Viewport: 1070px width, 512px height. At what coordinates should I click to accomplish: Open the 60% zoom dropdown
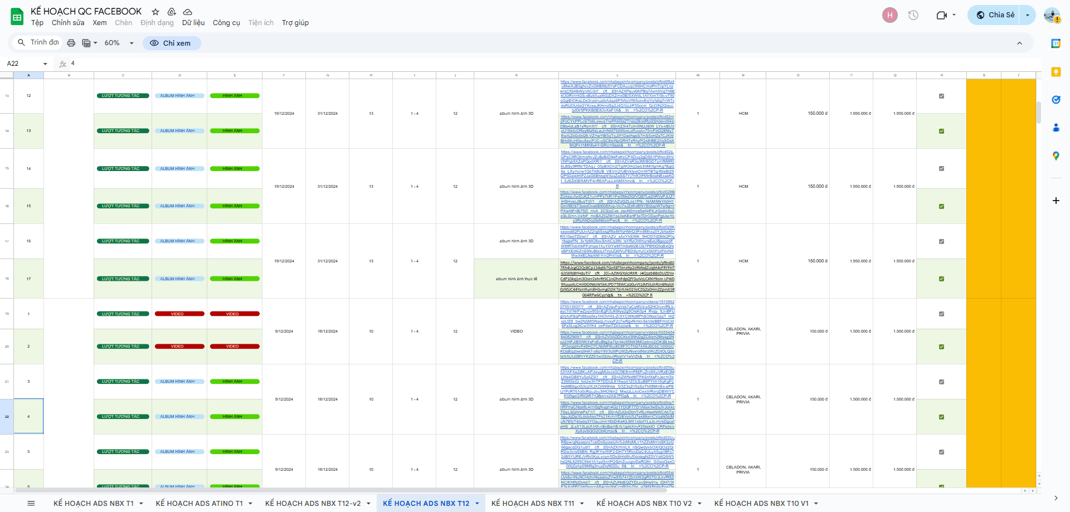pyautogui.click(x=119, y=43)
